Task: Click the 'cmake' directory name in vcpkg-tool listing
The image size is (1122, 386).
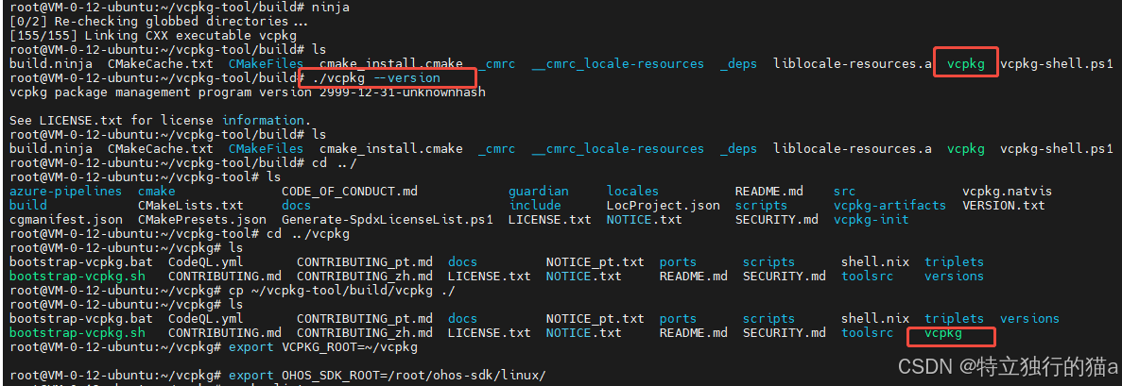Action: point(156,191)
